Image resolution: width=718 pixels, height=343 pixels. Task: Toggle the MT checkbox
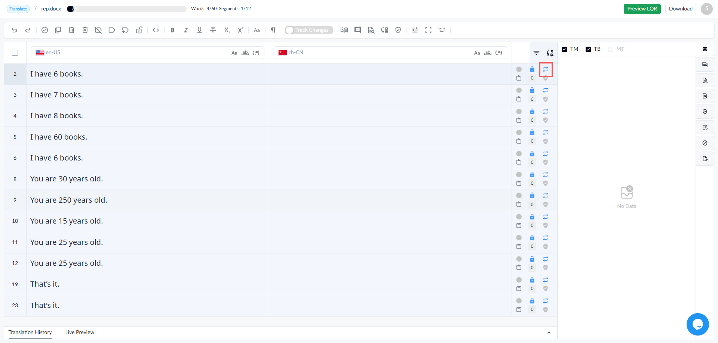click(611, 49)
